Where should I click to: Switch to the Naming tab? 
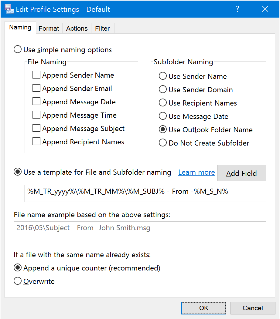tap(20, 28)
